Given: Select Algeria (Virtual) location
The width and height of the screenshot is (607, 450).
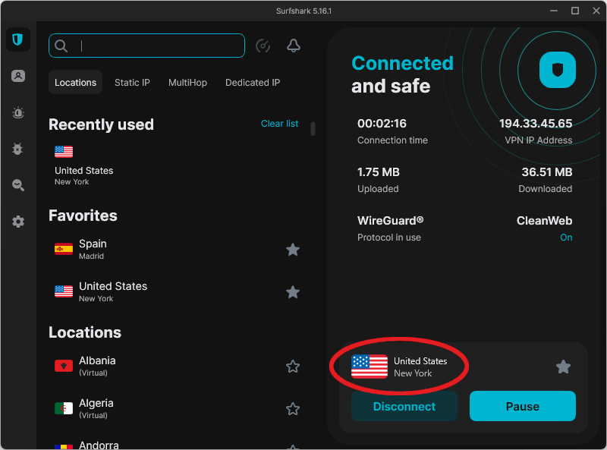Looking at the screenshot, I should [x=178, y=409].
